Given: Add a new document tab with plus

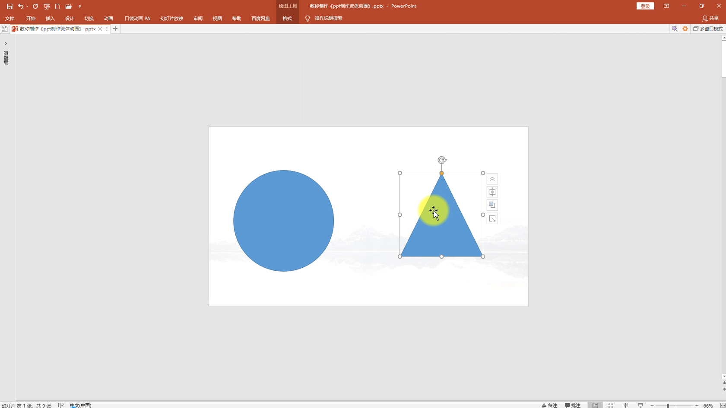Looking at the screenshot, I should [115, 28].
